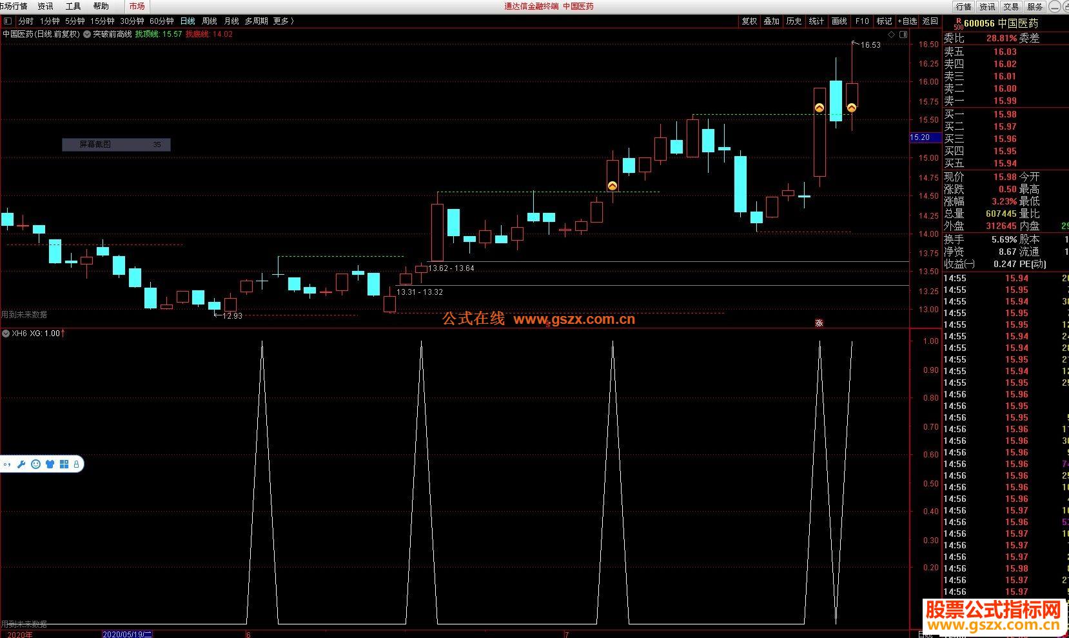Click the 找顶线: 15.57 label
The height and width of the screenshot is (638, 1069).
click(159, 34)
